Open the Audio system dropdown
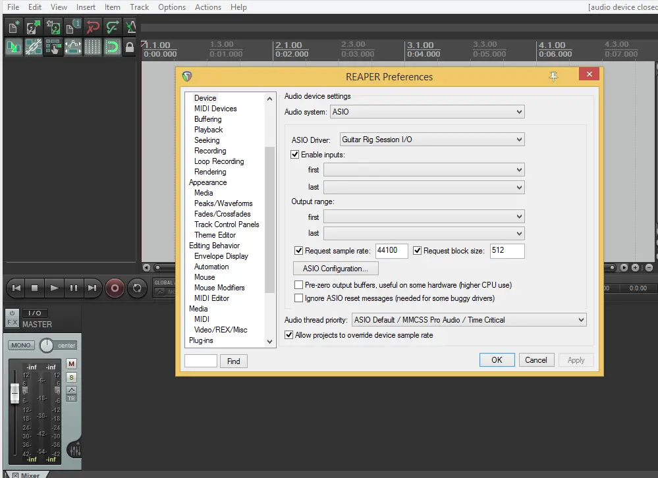This screenshot has width=658, height=478. [427, 112]
